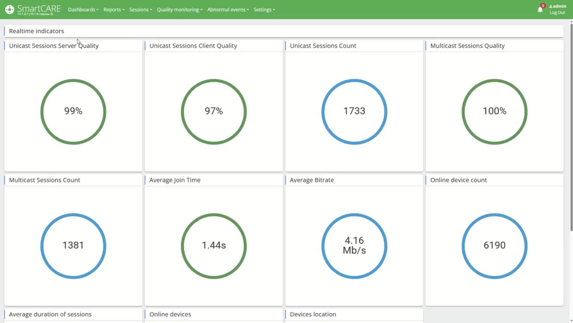Select the 1381 Multicast Sessions Count gauge

coord(73,246)
